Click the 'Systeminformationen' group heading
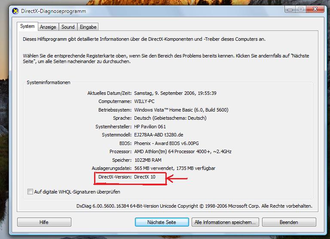 click(49, 82)
